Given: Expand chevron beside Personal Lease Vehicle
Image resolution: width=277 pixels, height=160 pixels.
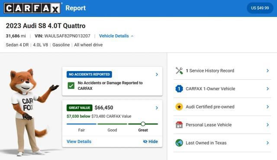Looking at the screenshot, I should point(267,125).
